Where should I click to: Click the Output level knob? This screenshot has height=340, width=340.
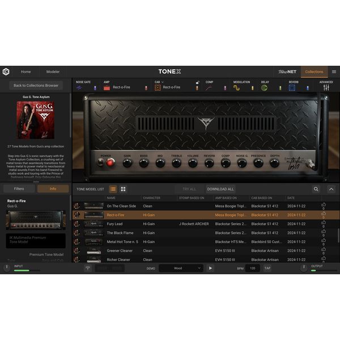[x=304, y=268]
